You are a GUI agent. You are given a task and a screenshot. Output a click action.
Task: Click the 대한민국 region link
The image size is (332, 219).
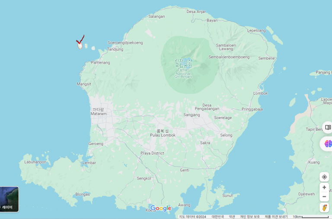coord(217,217)
